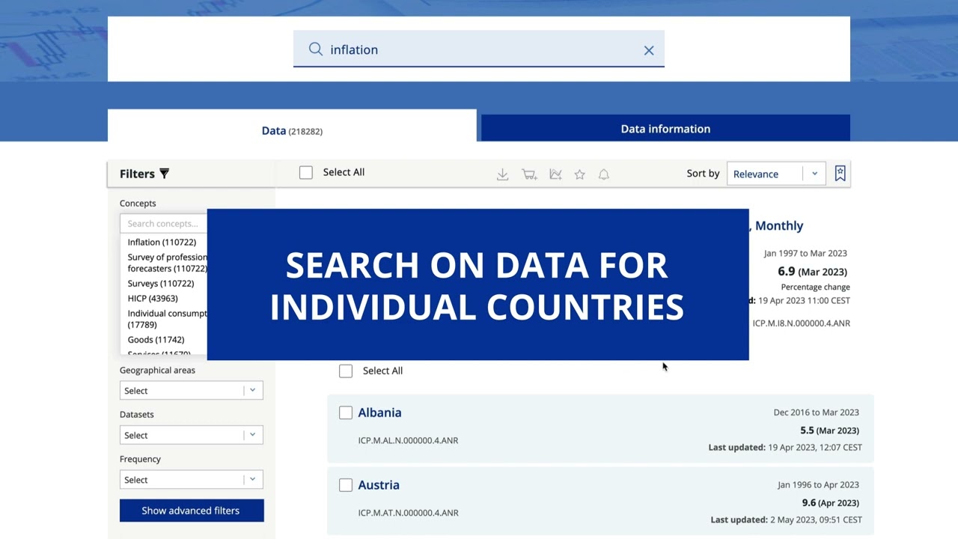Viewport: 958px width, 539px height.
Task: Tick the lower Select All checkbox
Action: pos(346,371)
